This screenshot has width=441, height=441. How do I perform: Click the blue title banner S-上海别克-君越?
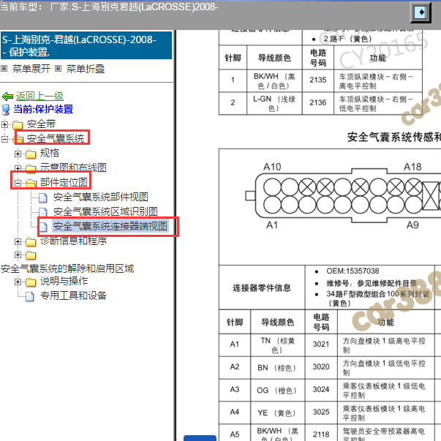(86, 45)
